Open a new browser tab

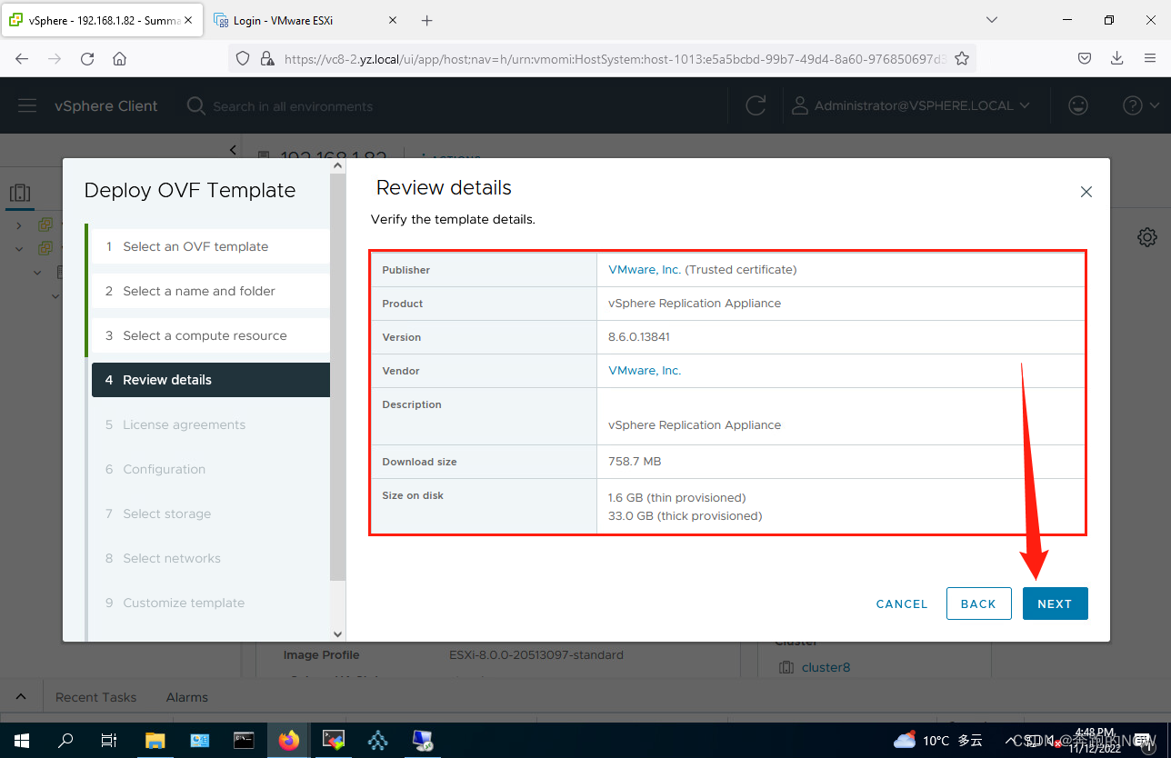(427, 20)
